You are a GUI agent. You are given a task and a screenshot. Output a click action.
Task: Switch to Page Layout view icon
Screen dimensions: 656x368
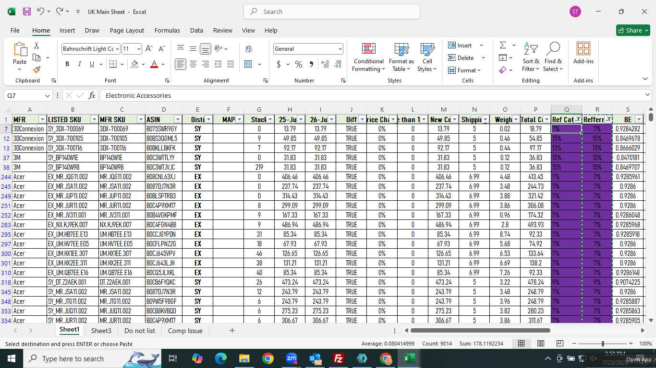tap(541, 344)
